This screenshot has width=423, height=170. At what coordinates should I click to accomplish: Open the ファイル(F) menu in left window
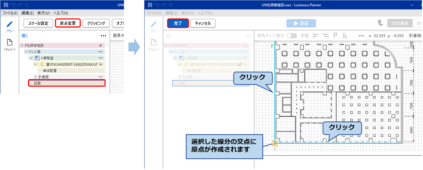[10, 13]
